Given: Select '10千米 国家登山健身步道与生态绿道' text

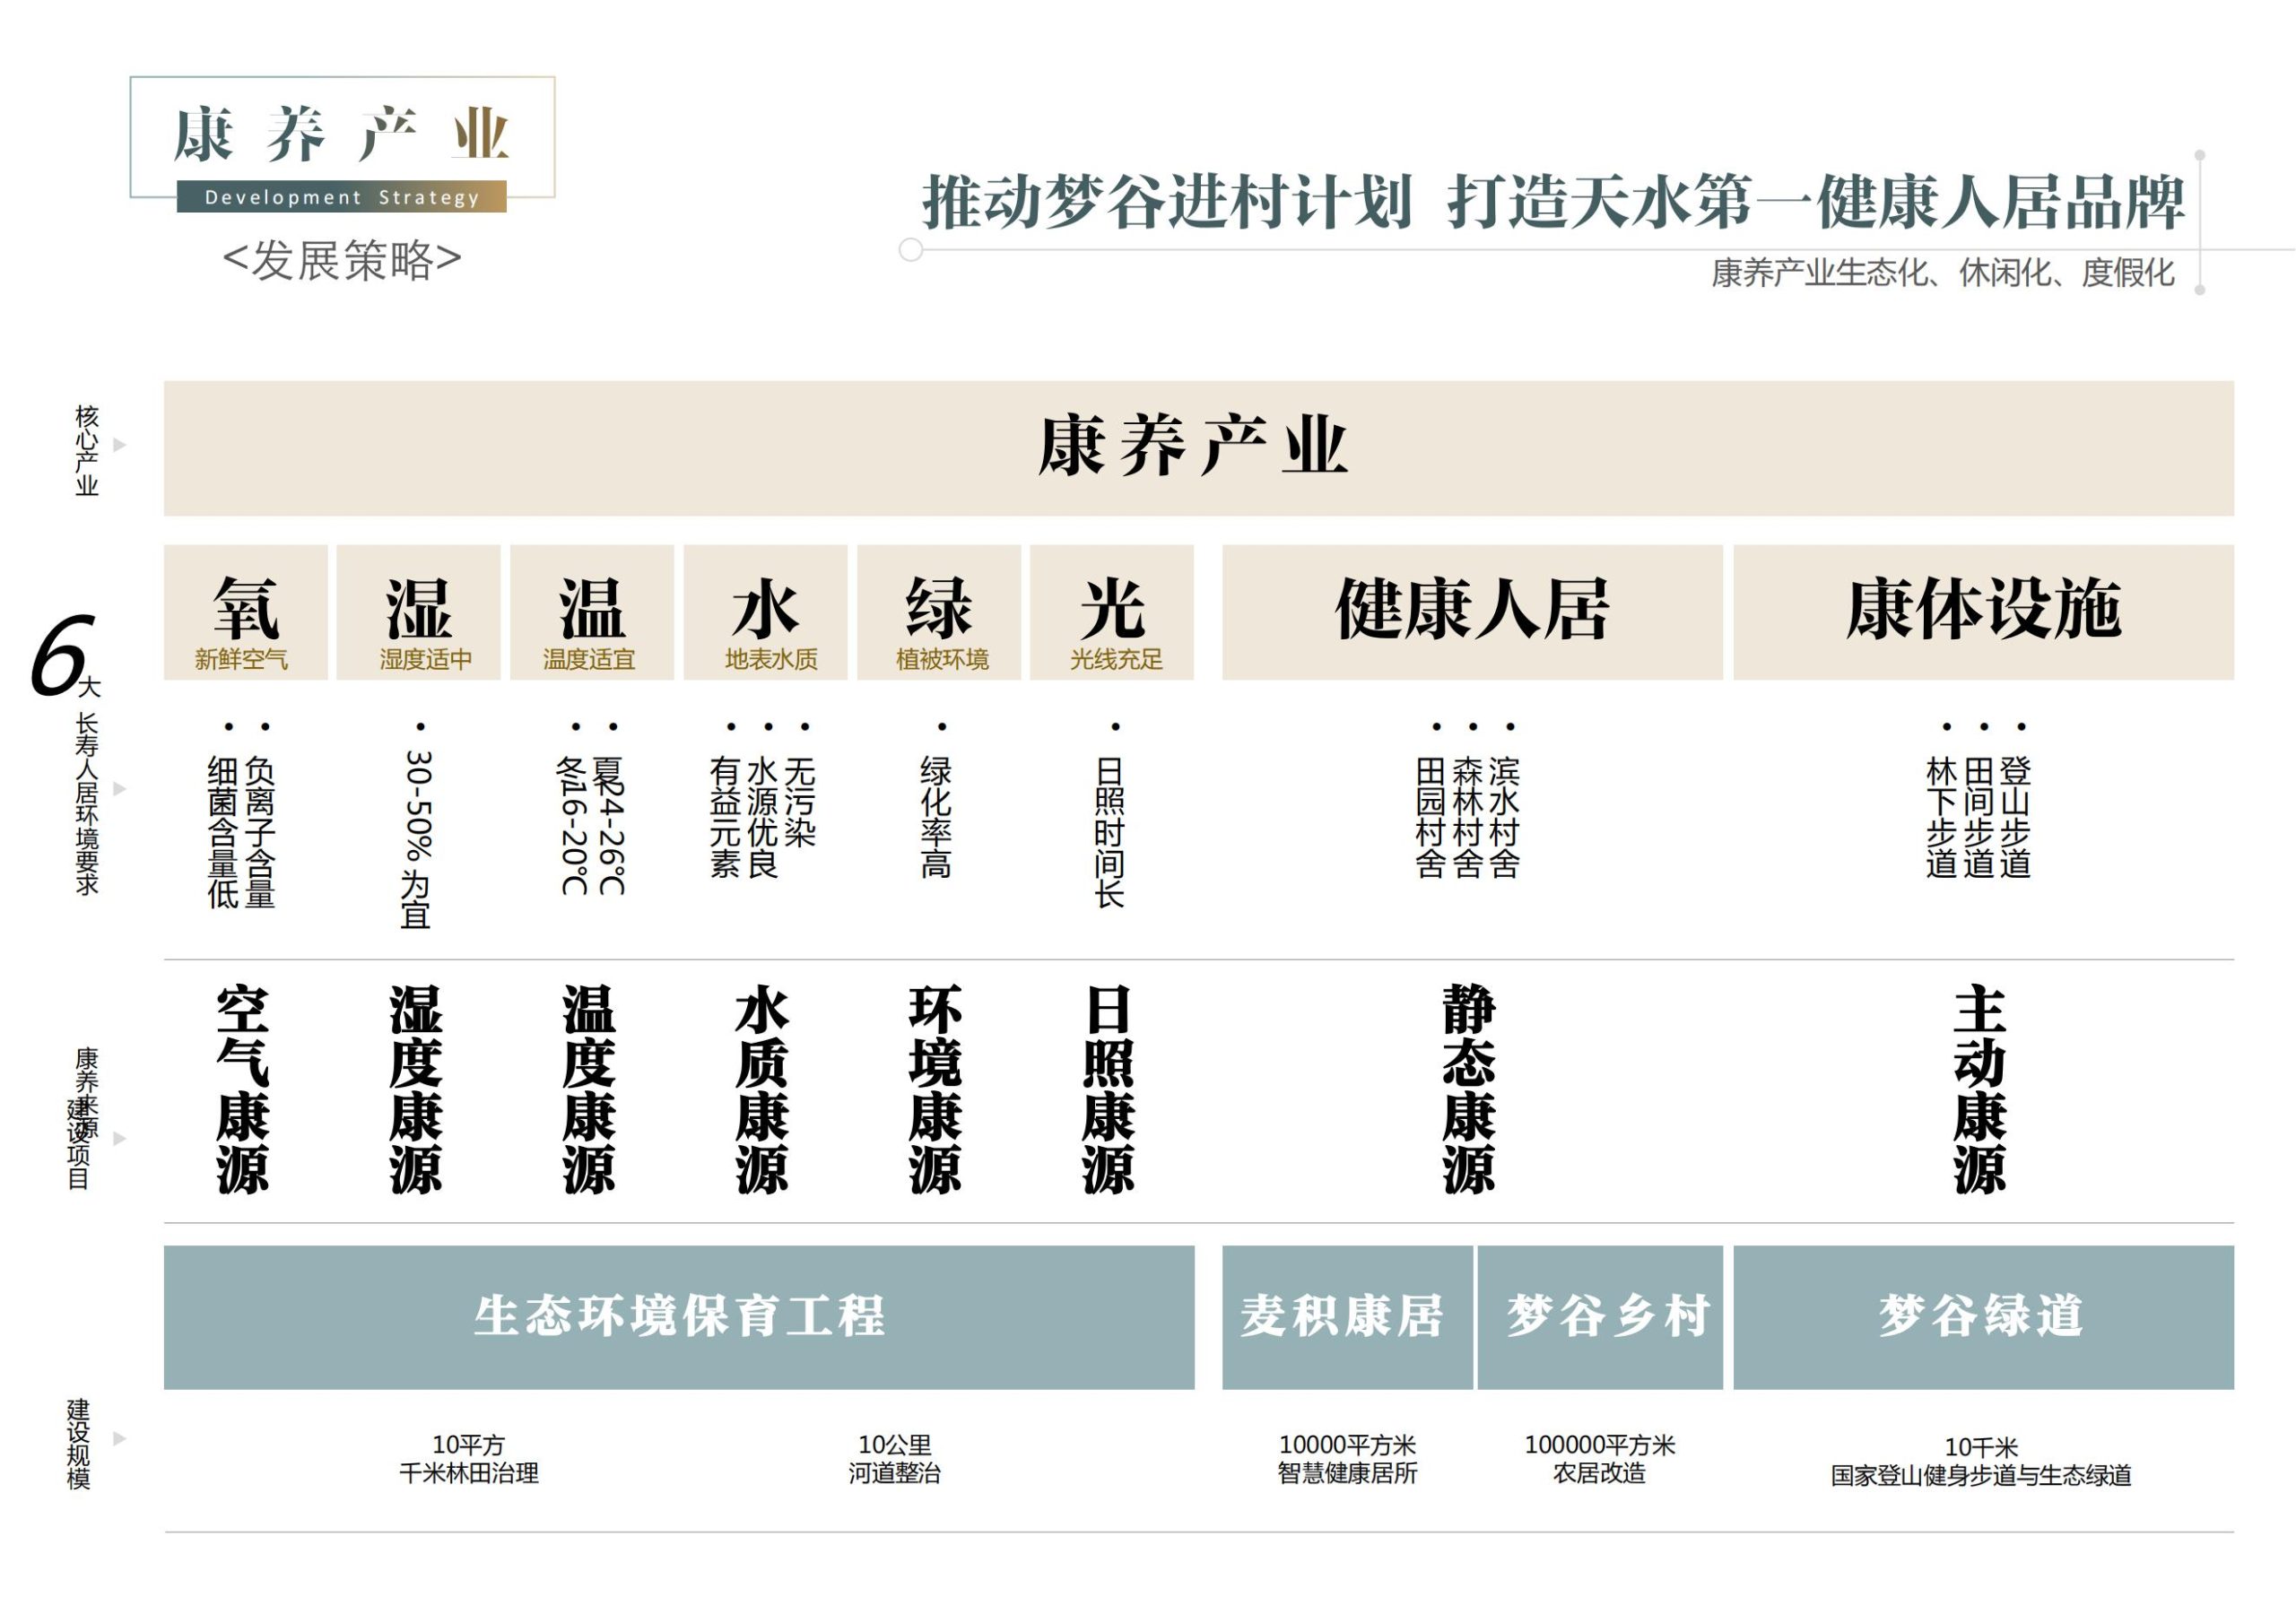Looking at the screenshot, I should click(1981, 1461).
